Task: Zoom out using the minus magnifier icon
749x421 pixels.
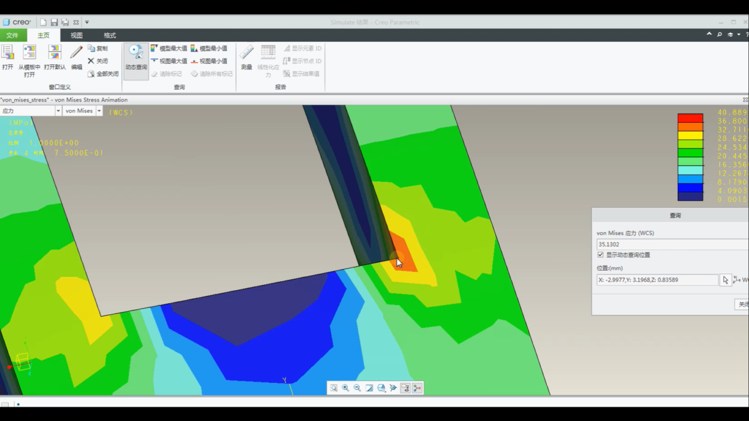Action: tap(357, 388)
